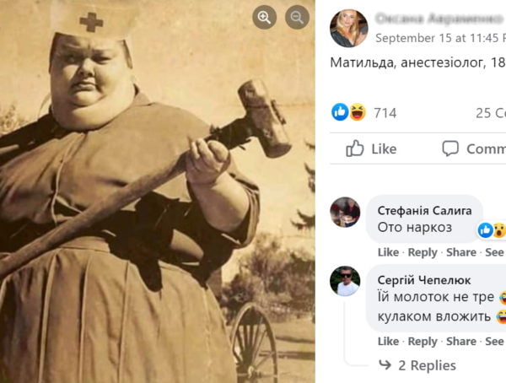Open Сергій Чепелюк's profile avatar
Viewport: 506px width, 383px height.
coord(345,281)
